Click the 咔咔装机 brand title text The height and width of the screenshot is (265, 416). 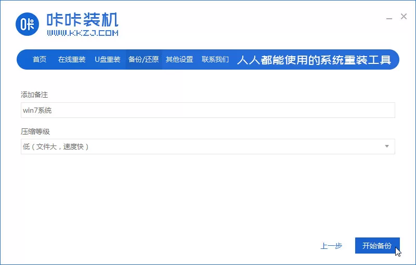click(83, 20)
